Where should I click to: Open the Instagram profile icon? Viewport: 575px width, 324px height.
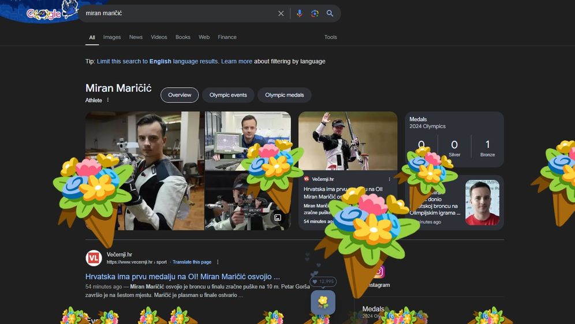379,272
